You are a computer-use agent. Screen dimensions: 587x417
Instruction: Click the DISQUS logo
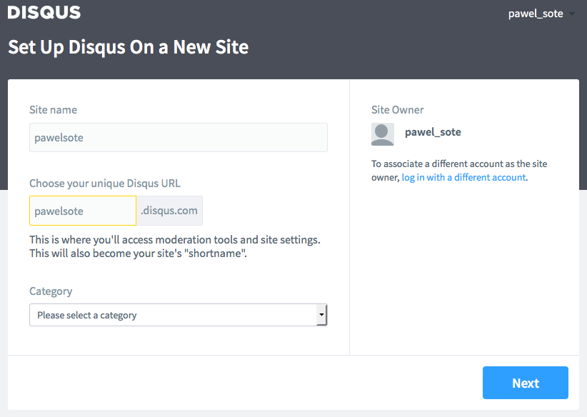click(44, 12)
